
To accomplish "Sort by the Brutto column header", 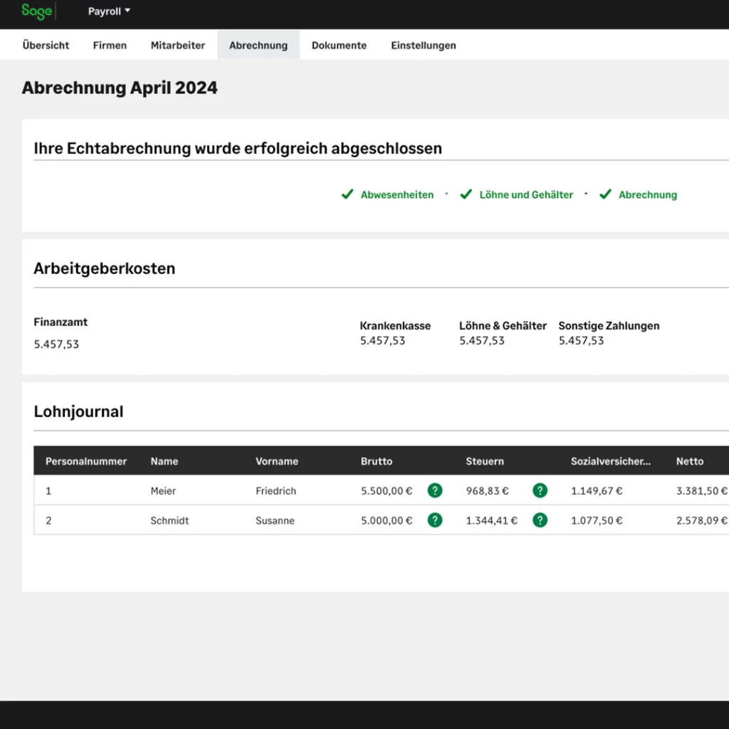I will tap(377, 461).
